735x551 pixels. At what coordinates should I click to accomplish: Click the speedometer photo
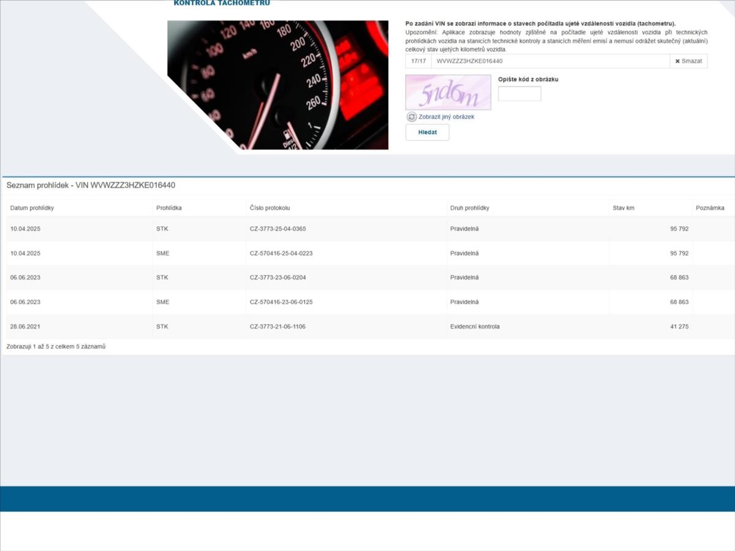pos(278,85)
